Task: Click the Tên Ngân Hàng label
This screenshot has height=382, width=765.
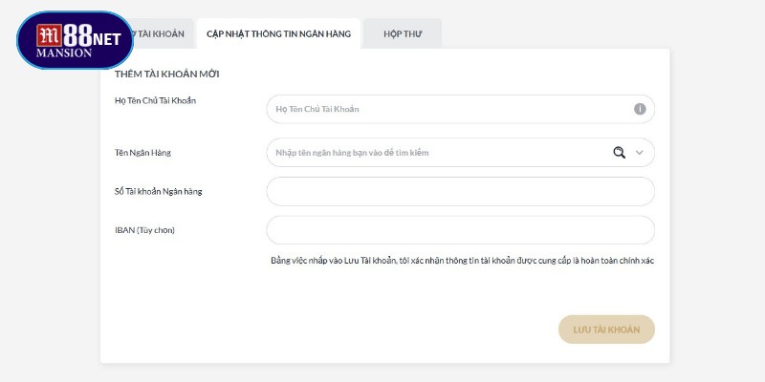Action: point(142,153)
